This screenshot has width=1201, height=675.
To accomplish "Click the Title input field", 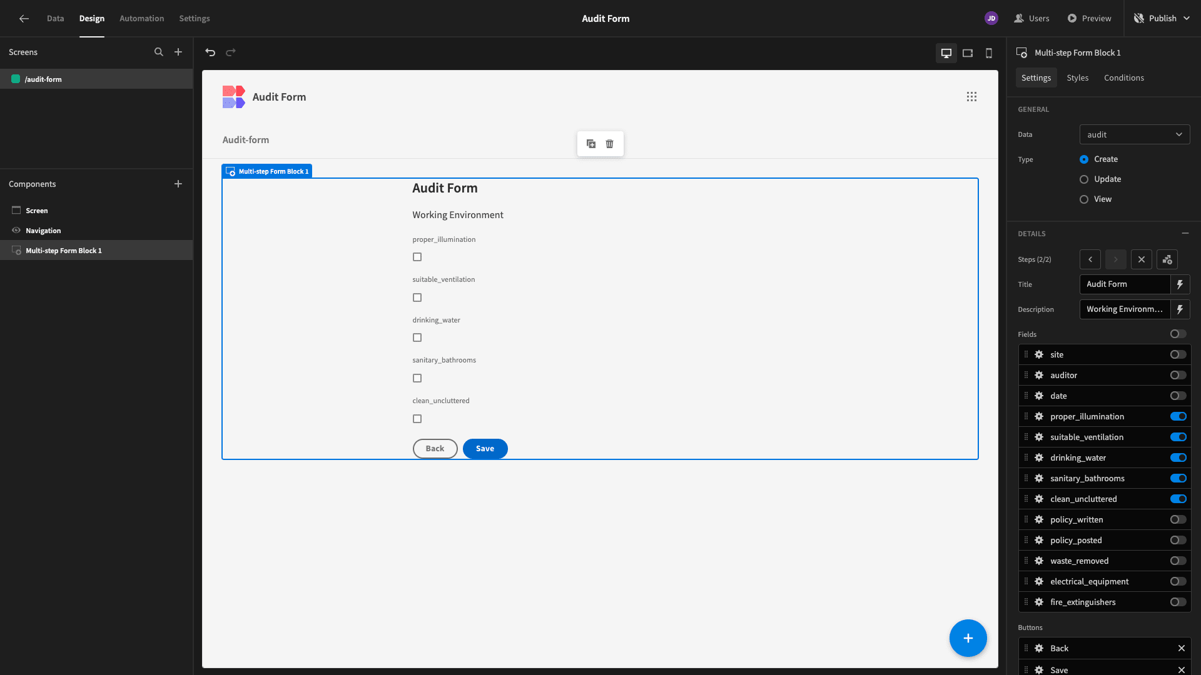I will [x=1124, y=284].
